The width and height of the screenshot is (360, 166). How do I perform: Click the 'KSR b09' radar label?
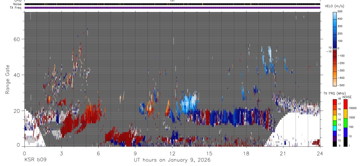tap(35, 160)
